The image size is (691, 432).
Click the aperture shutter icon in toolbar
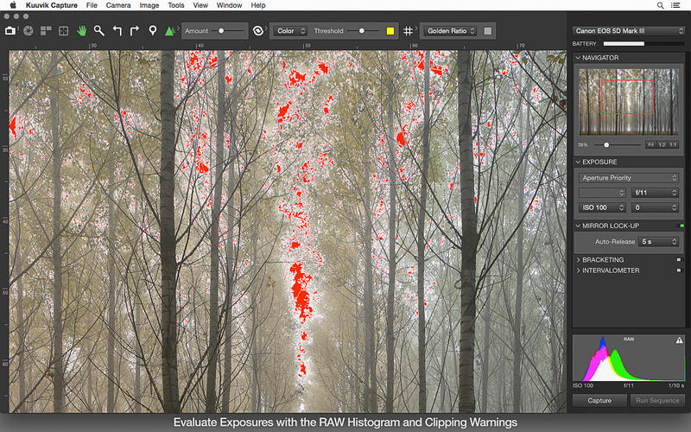[28, 31]
